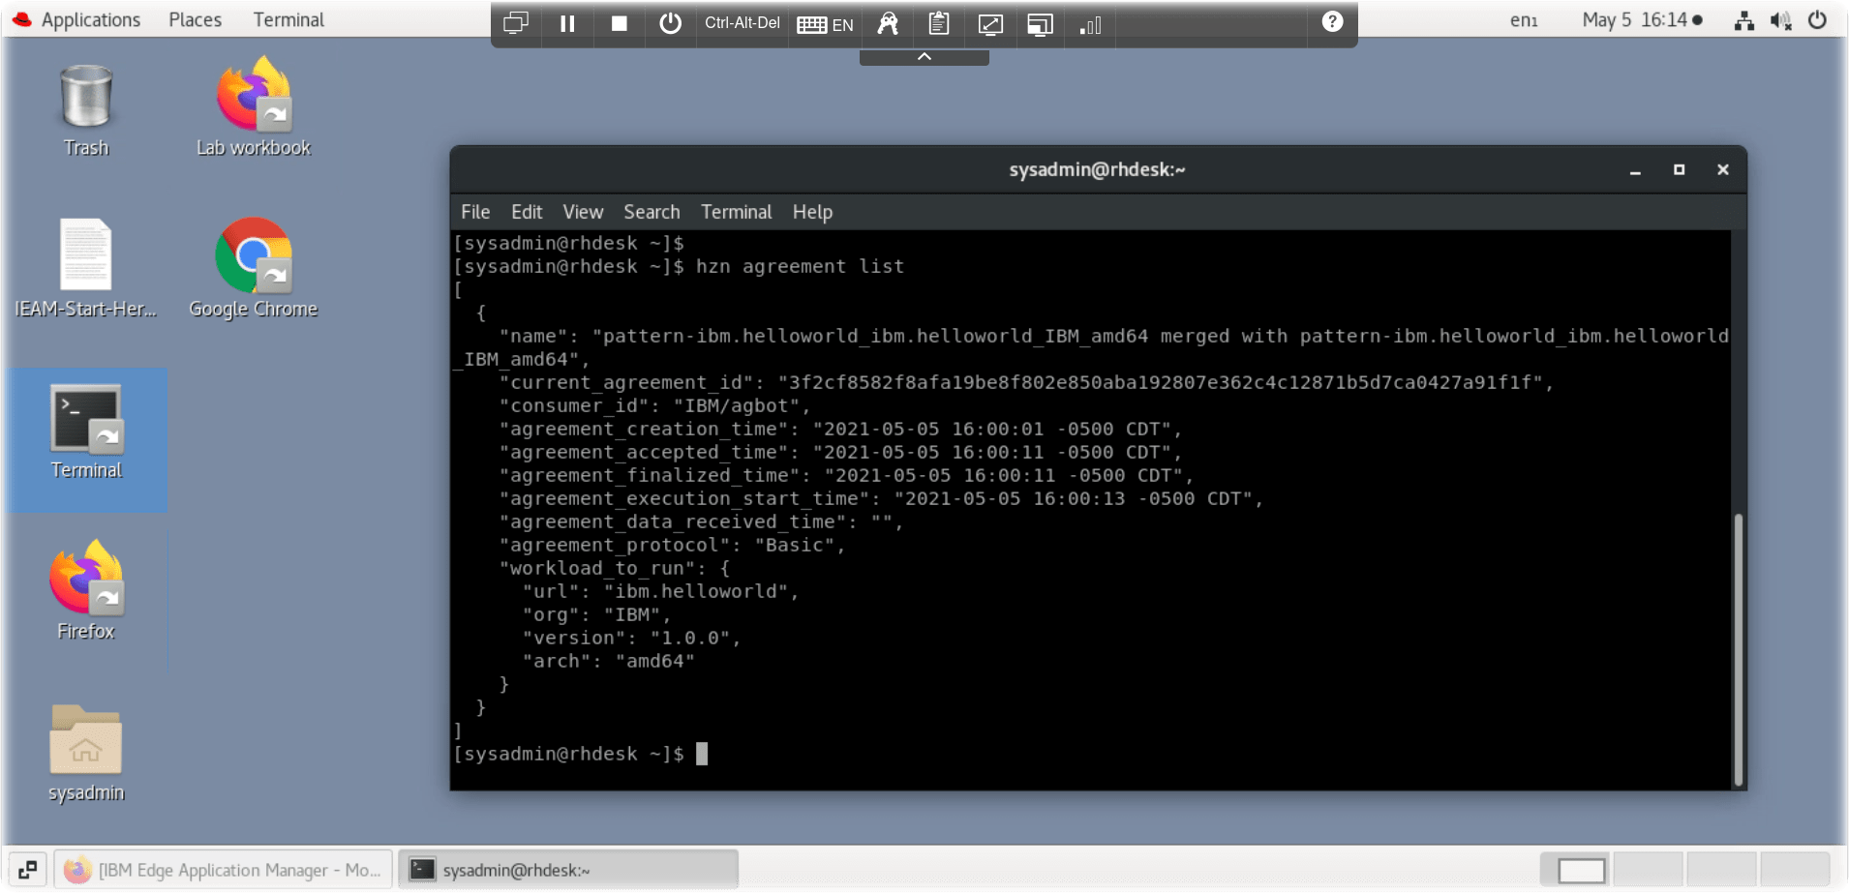The height and width of the screenshot is (893, 1849).
Task: Switch to sysadmin@rhdesk:~ taskbar window
Action: [568, 870]
